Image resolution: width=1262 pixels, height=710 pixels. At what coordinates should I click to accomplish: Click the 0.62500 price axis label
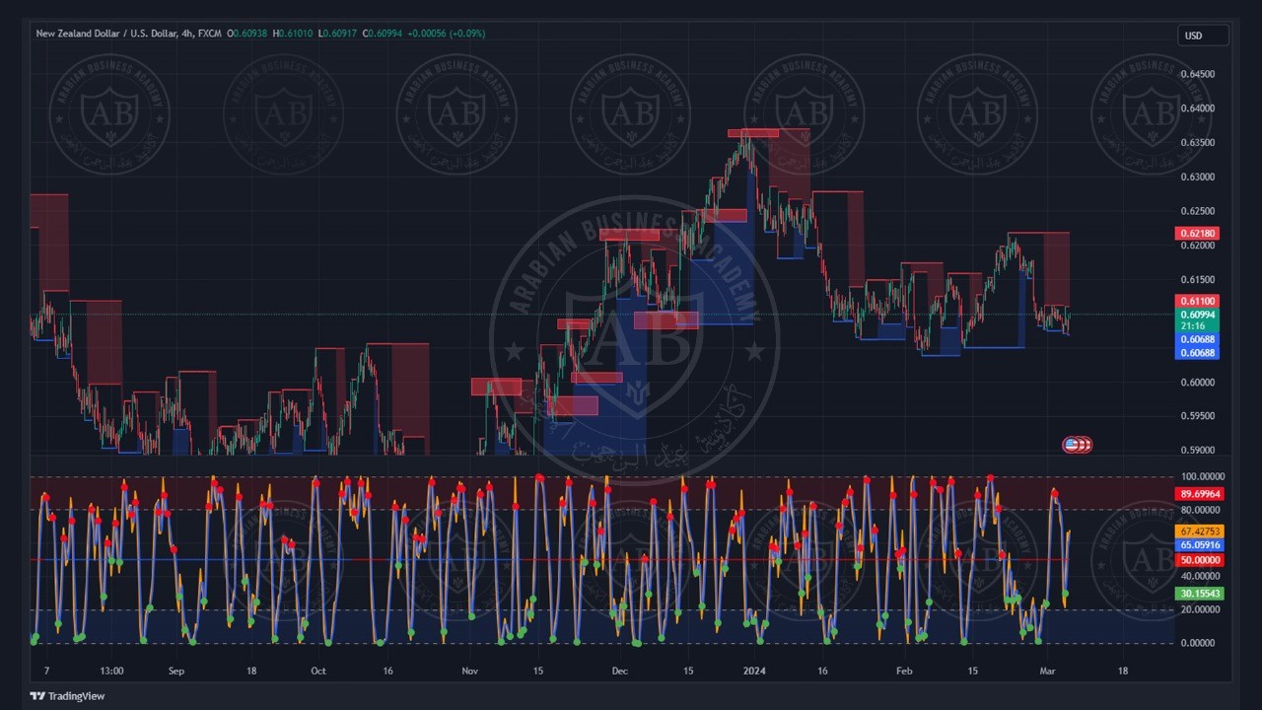point(1197,211)
